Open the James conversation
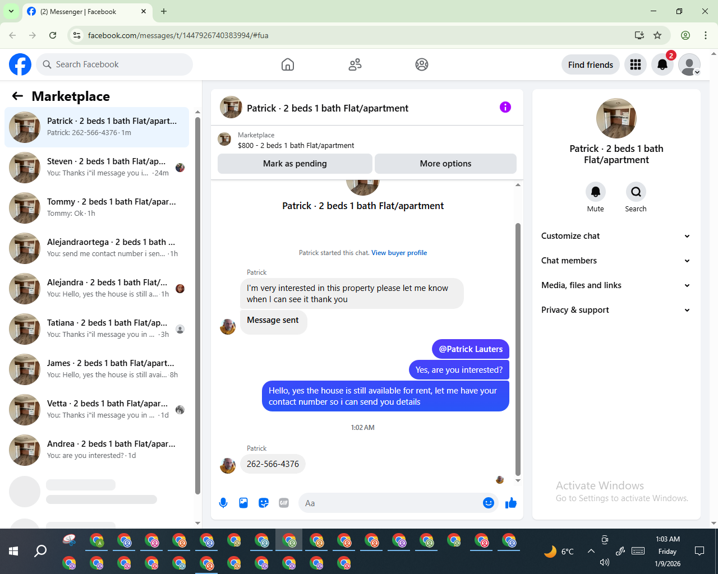This screenshot has height=574, width=718. (97, 369)
